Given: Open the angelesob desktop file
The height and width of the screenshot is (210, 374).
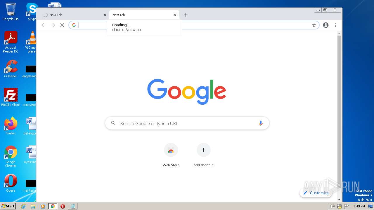Looking at the screenshot, I should tap(30, 71).
